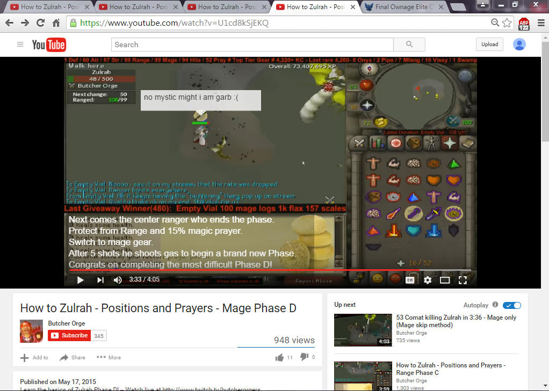Open Butcher Orge channel name link
The height and width of the screenshot is (391, 549).
67,323
